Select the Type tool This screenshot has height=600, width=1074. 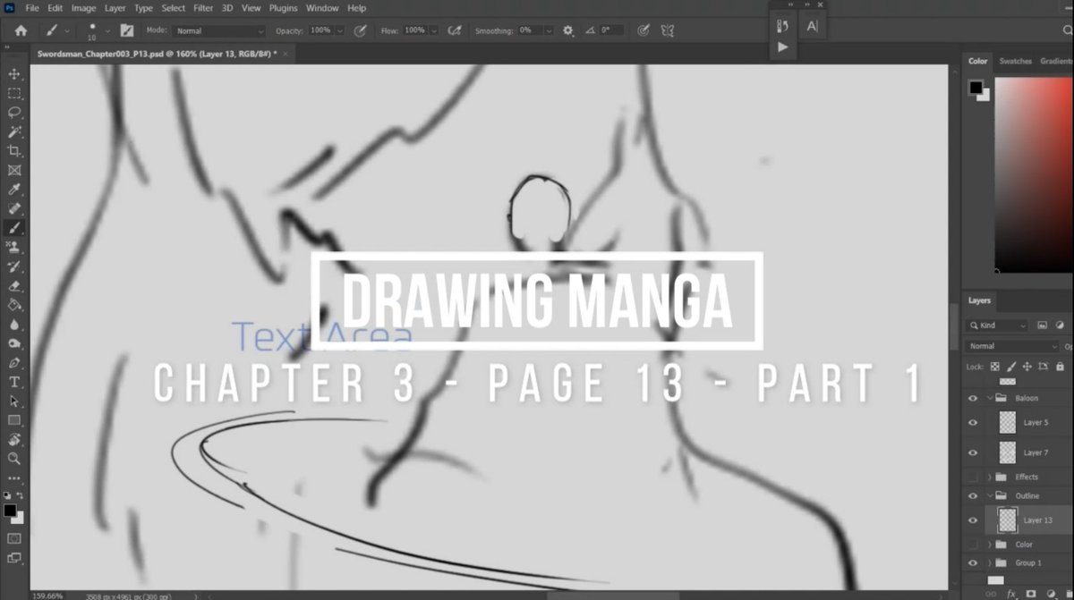pos(14,382)
